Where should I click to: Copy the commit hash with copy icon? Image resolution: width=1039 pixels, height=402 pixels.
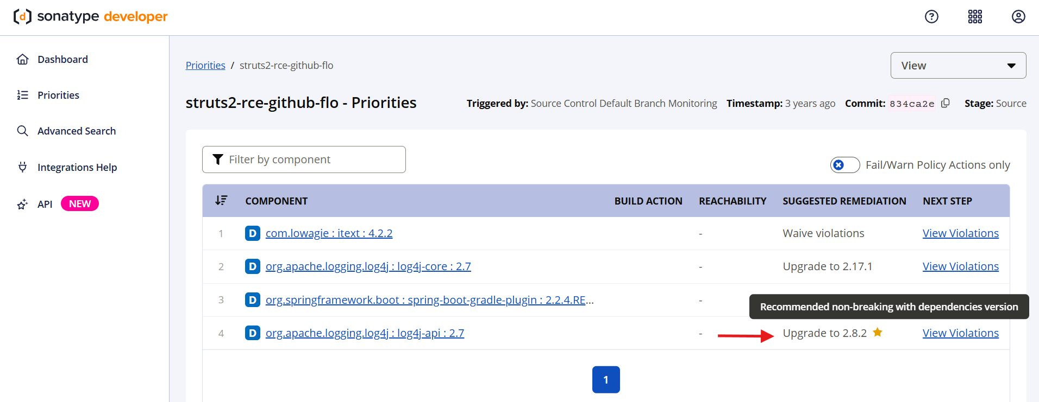(x=946, y=103)
